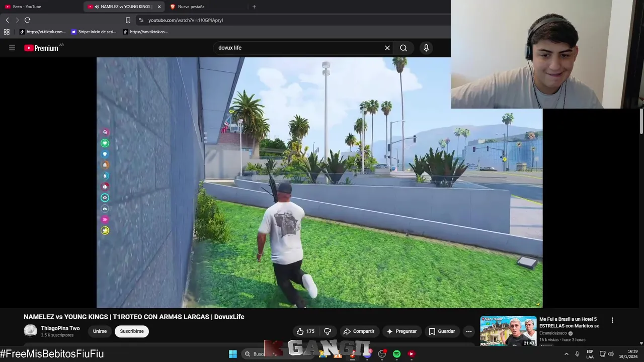644x362 pixels.
Task: Click the page vertical scrollbar
Action: (x=641, y=121)
